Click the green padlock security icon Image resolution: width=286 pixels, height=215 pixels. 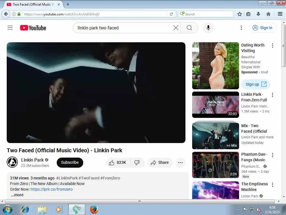pyautogui.click(x=19, y=14)
